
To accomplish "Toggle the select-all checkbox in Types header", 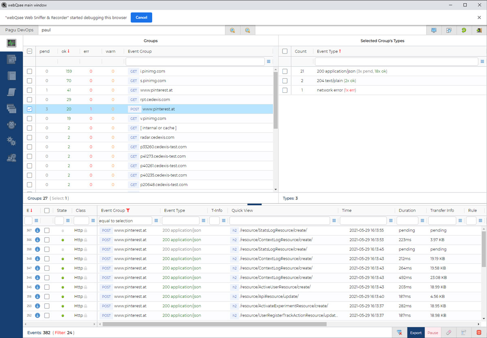I will coord(285,51).
